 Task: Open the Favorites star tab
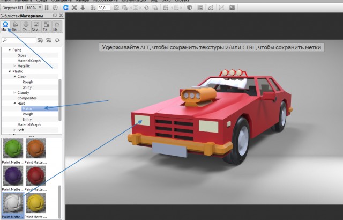click(x=57, y=27)
